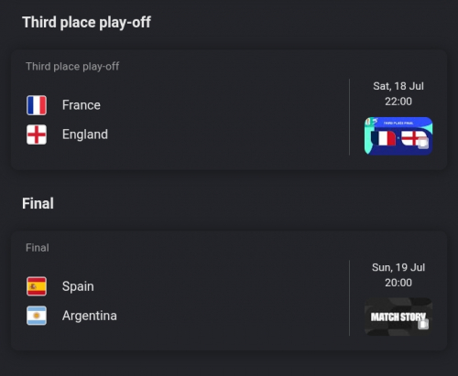Select France team name

pos(82,105)
